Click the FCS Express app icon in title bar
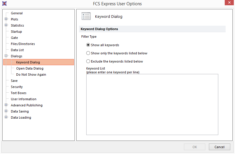 pyautogui.click(x=5, y=4)
